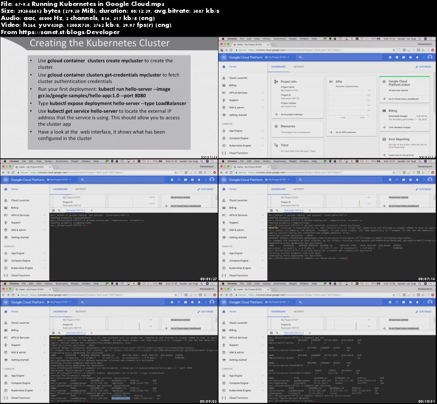Screen dimensions: 437x404
Task: Click the highlighted external IP in the 00:09:02 terminal
Action: (121, 398)
